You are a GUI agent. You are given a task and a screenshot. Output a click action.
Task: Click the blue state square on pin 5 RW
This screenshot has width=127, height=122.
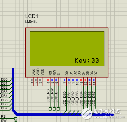pos(52,80)
